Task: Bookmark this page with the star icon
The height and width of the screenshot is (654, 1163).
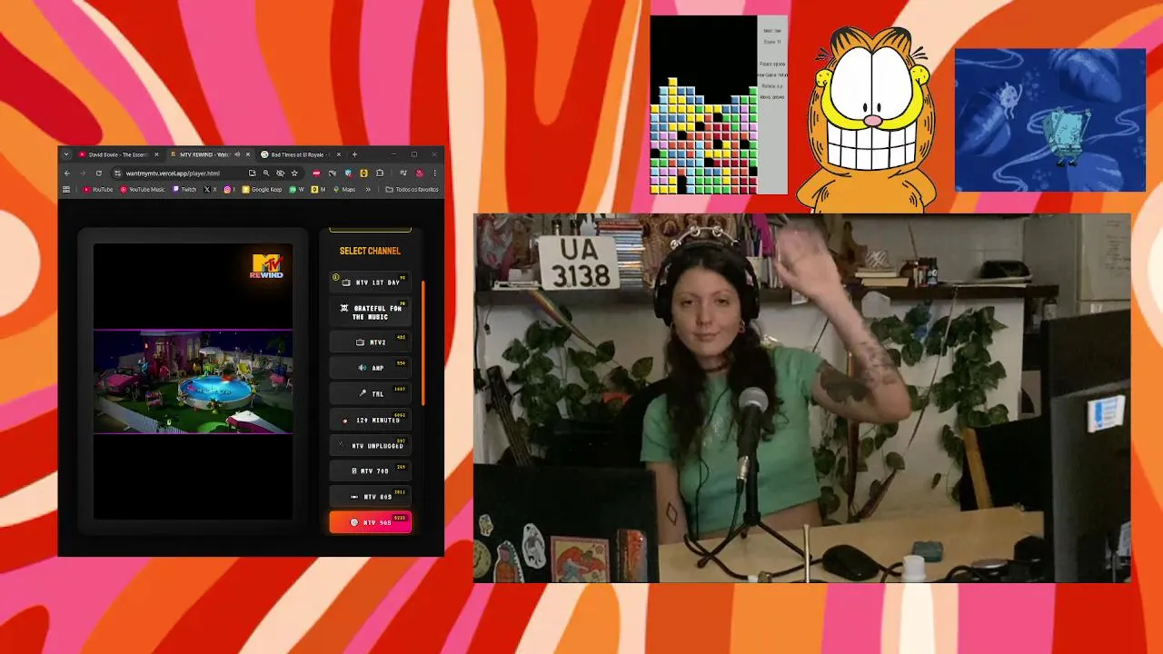Action: click(x=294, y=173)
